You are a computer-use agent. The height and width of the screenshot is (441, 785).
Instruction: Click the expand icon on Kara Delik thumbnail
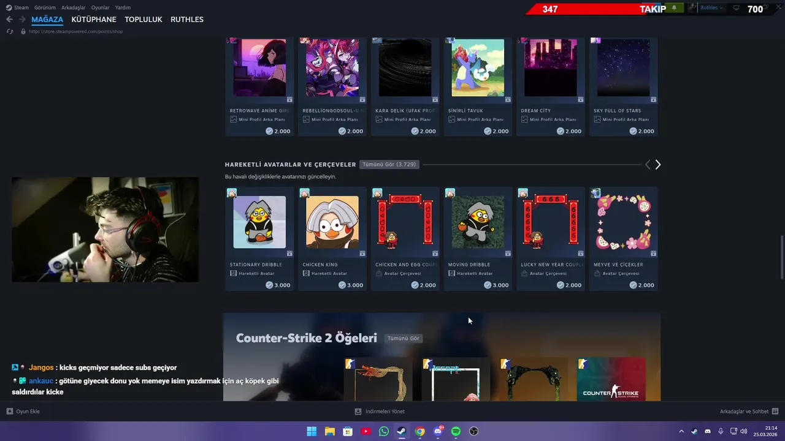tap(435, 99)
